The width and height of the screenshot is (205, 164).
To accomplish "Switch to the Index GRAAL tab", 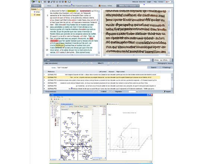I will point(76,6).
